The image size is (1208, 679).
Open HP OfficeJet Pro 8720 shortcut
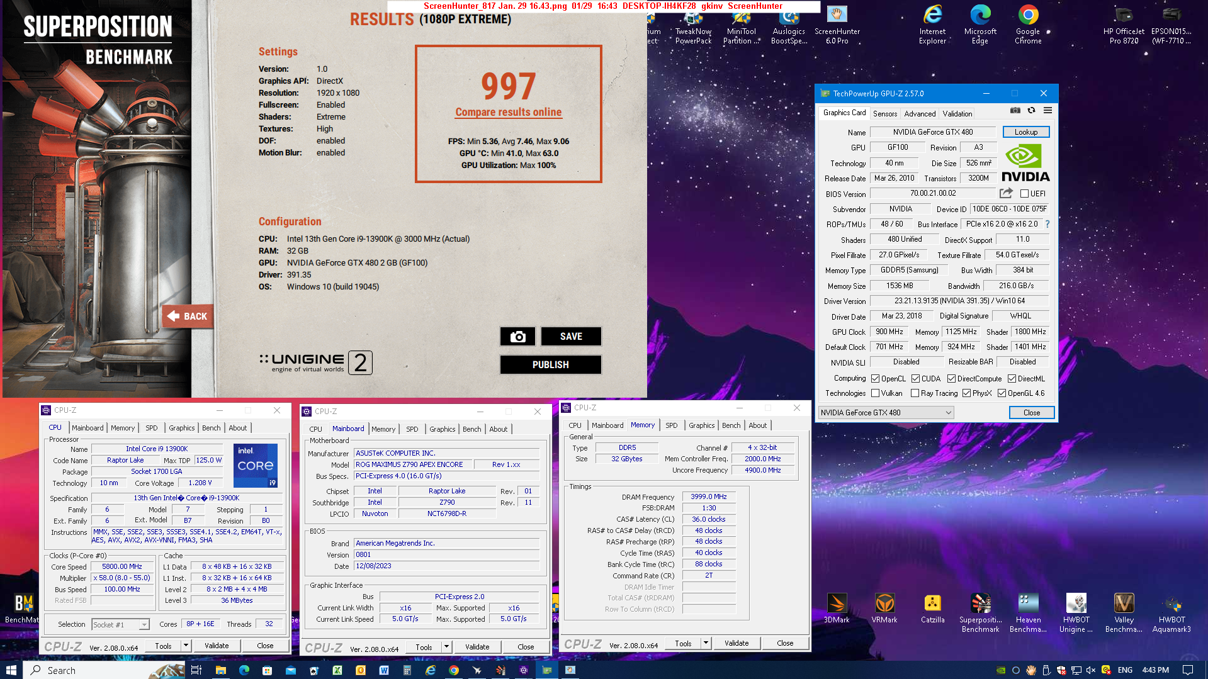1124,25
